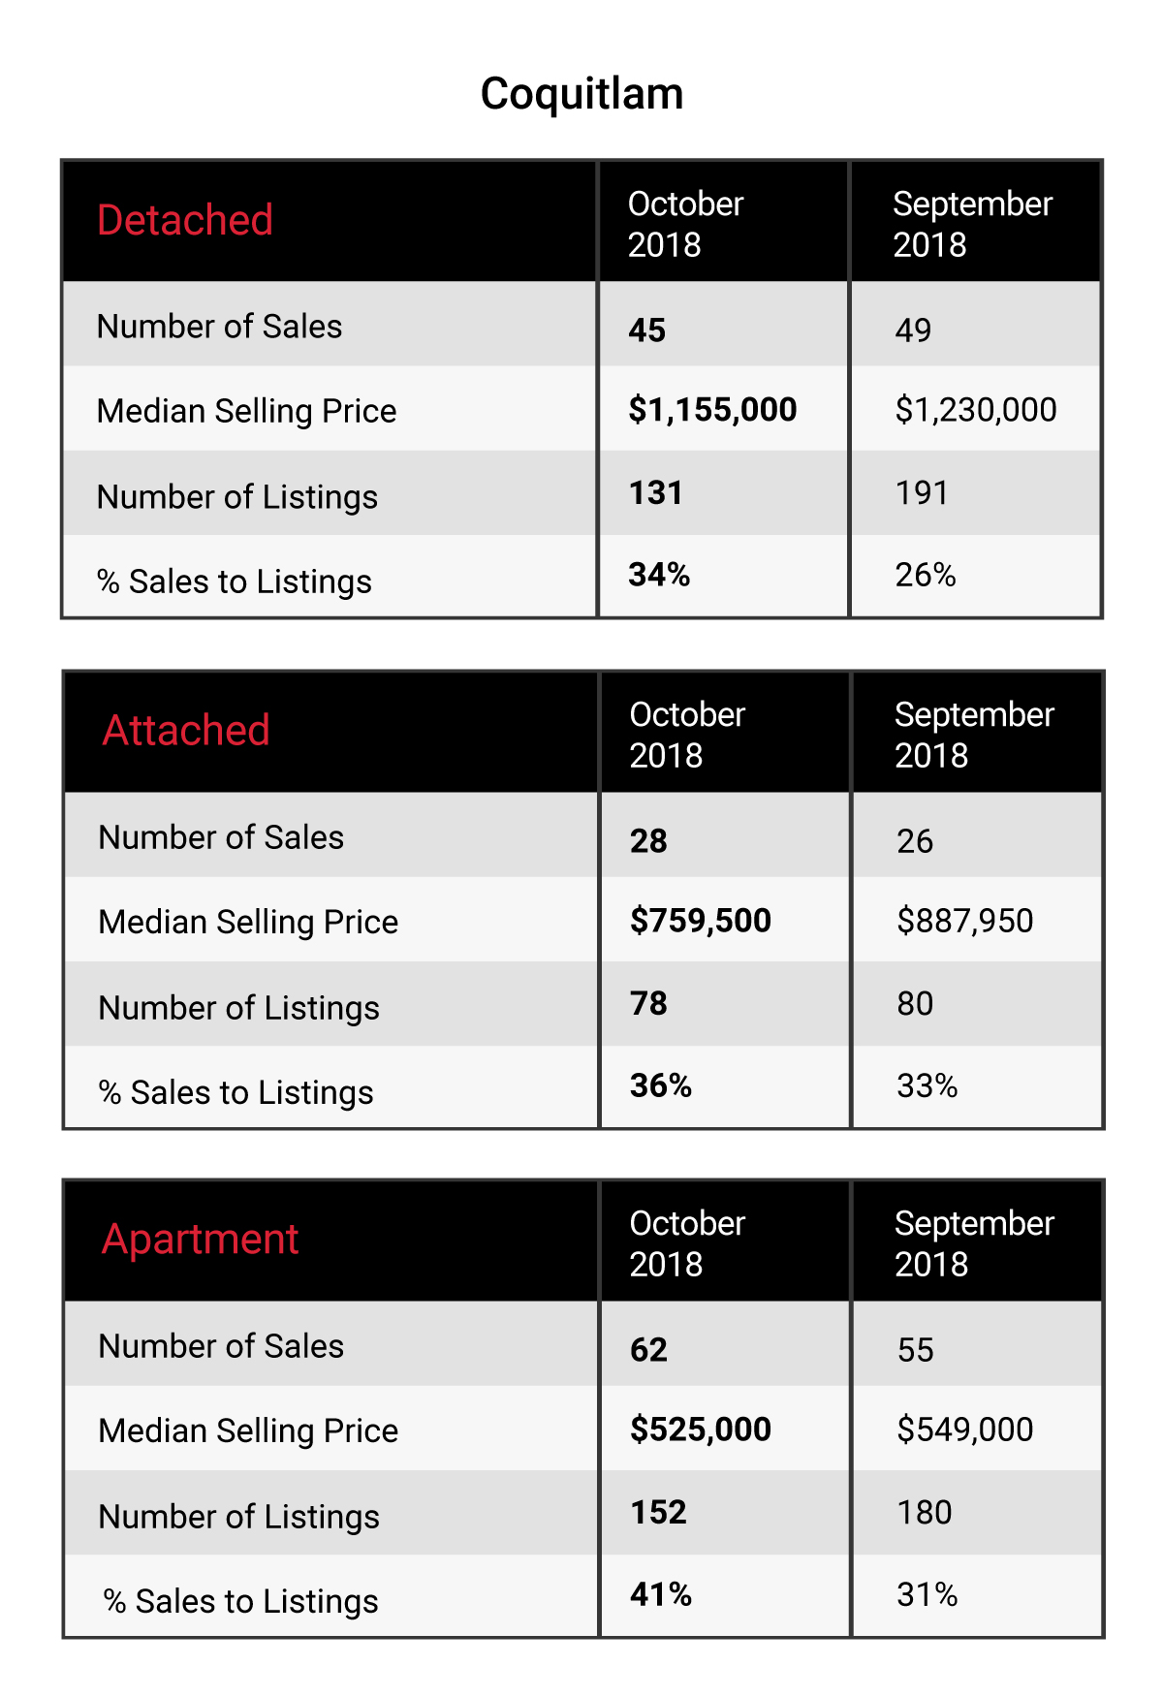1163x1697 pixels.
Task: Click Apartment September listings value 180
Action: coord(925,1513)
